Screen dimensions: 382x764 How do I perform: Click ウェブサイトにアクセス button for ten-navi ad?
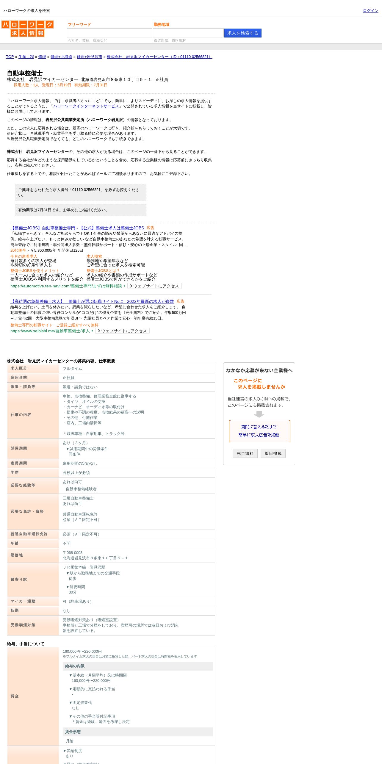point(154,286)
